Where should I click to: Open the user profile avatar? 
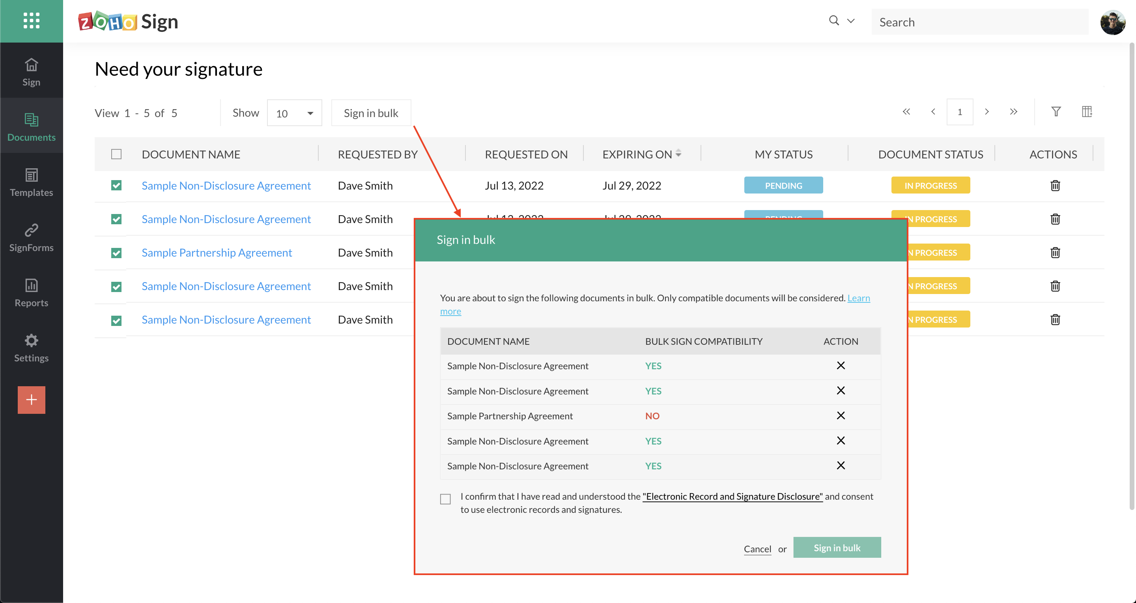click(1113, 22)
